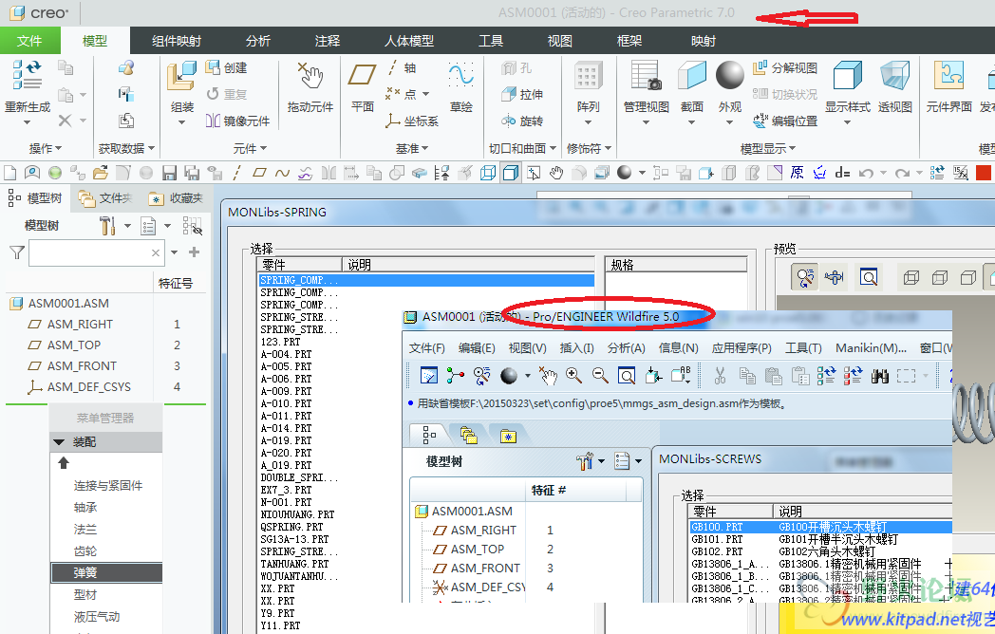Select the 轴 datum axis tool
Image resolution: width=995 pixels, height=634 pixels.
click(402, 68)
